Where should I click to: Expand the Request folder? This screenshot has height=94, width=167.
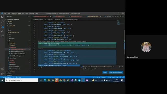pyautogui.click(x=13, y=45)
